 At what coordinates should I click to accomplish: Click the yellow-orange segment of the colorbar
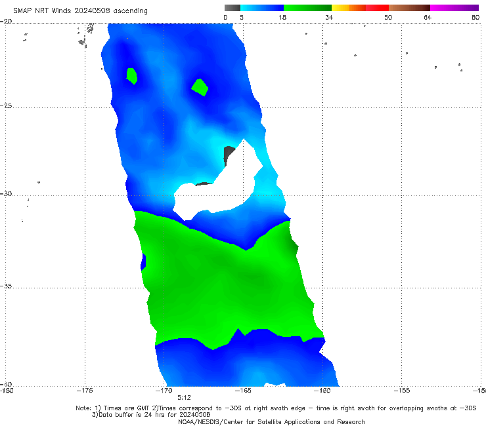pyautogui.click(x=348, y=8)
